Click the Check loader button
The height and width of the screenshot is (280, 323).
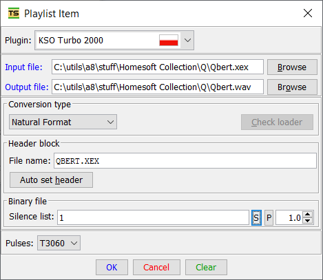pyautogui.click(x=277, y=122)
